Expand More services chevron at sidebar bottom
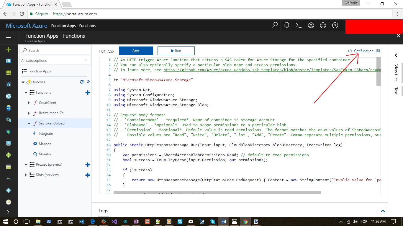Screen dimensions: 403x226 pos(8,212)
